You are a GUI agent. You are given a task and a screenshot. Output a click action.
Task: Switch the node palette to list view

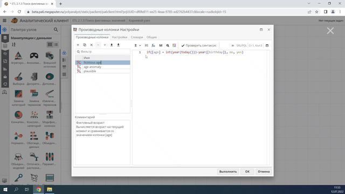[56, 45]
